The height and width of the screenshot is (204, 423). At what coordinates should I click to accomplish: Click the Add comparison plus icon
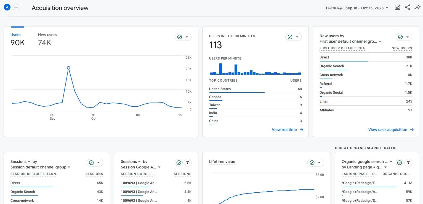tap(16, 7)
